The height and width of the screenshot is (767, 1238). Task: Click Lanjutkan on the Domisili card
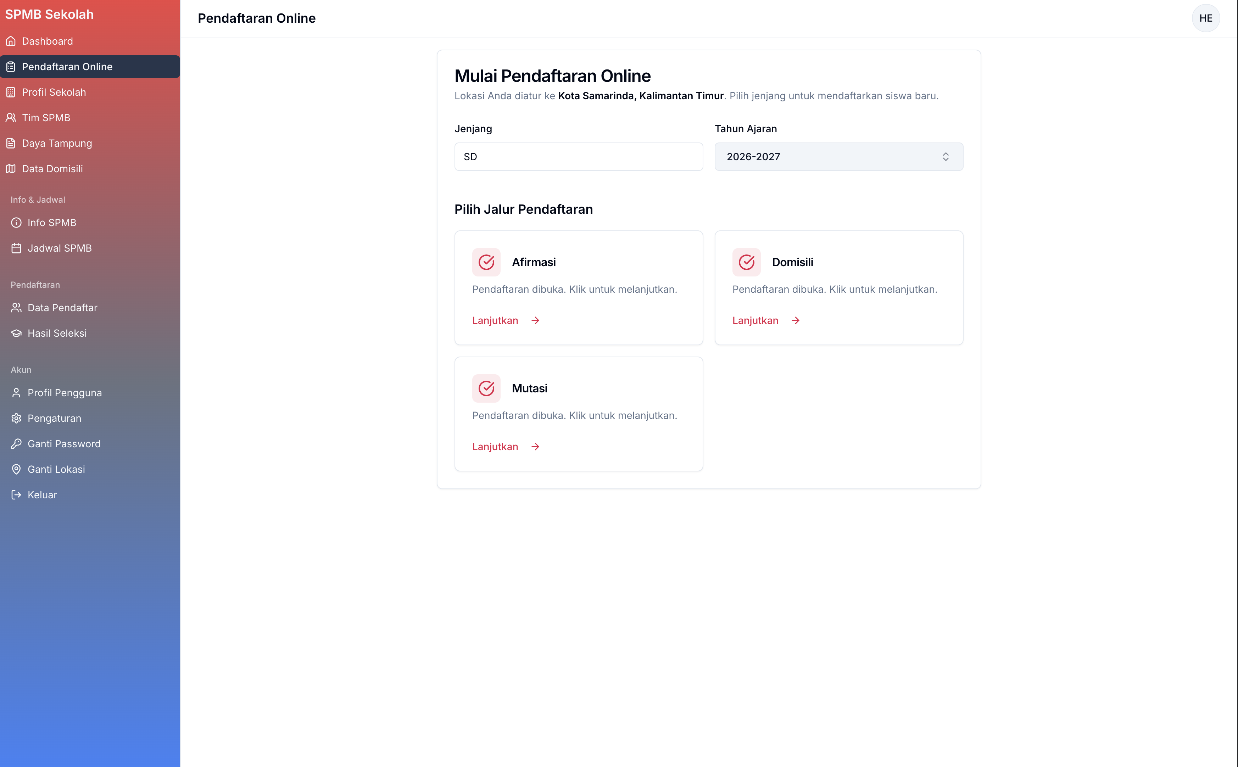pos(755,320)
